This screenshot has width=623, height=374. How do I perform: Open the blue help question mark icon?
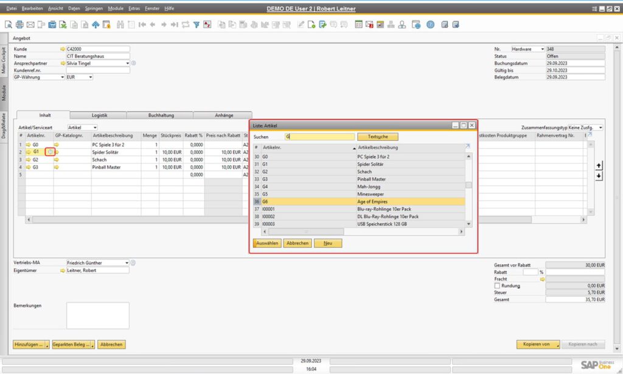point(430,25)
